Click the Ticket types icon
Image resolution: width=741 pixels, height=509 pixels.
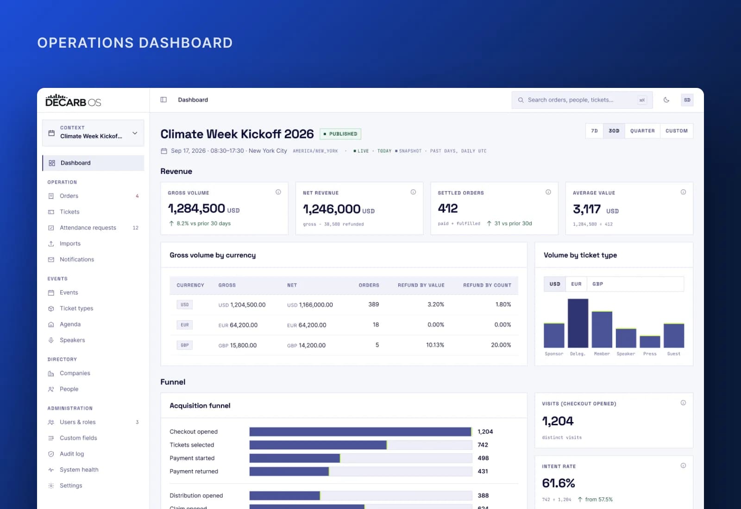coord(51,309)
